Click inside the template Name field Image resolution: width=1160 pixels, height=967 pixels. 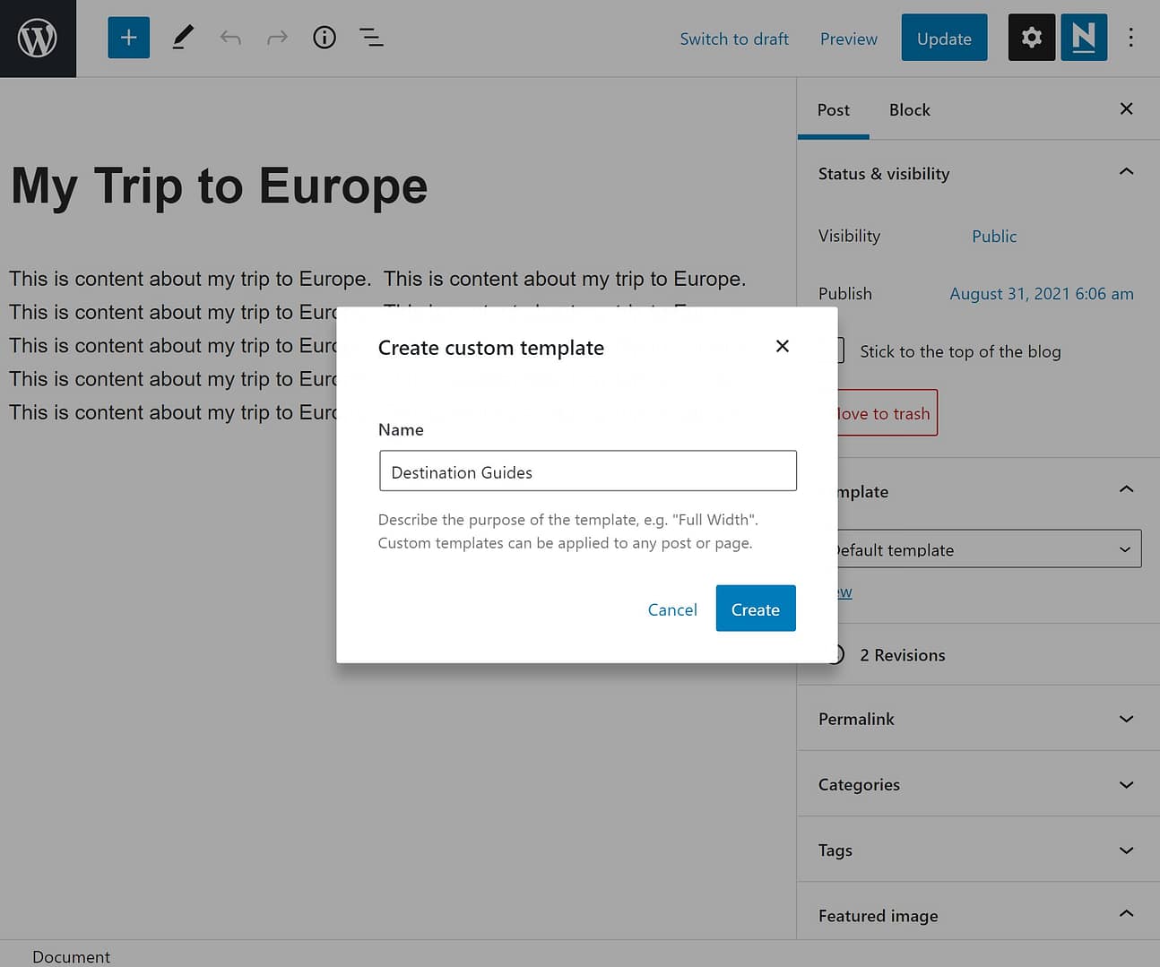587,471
